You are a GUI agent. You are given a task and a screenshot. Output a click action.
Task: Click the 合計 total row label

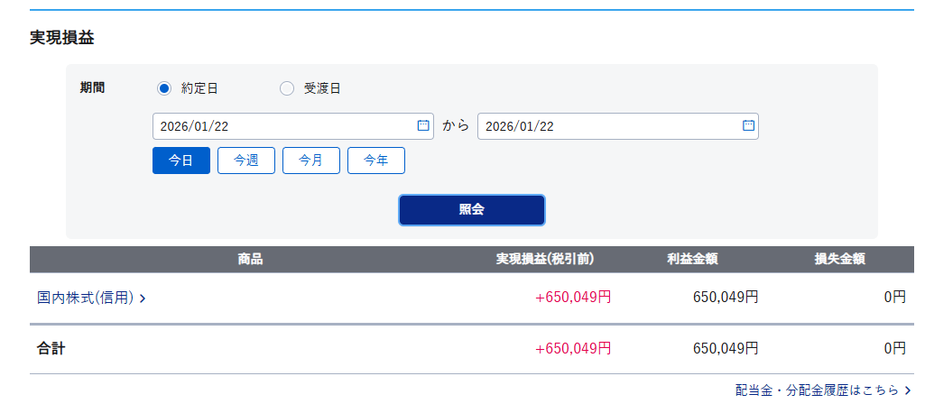51,348
